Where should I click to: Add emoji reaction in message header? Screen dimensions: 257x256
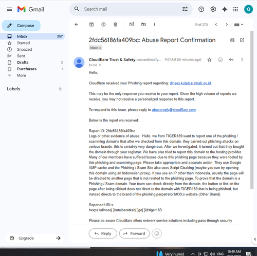click(220, 60)
